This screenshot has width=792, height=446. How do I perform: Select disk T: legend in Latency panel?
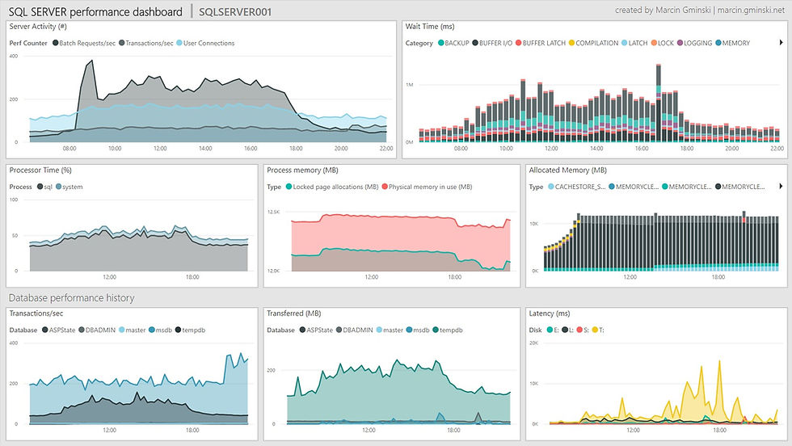[x=598, y=330]
